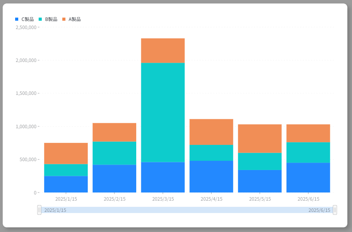Click the blue C製品 segment for 2025/6/15

point(308,177)
